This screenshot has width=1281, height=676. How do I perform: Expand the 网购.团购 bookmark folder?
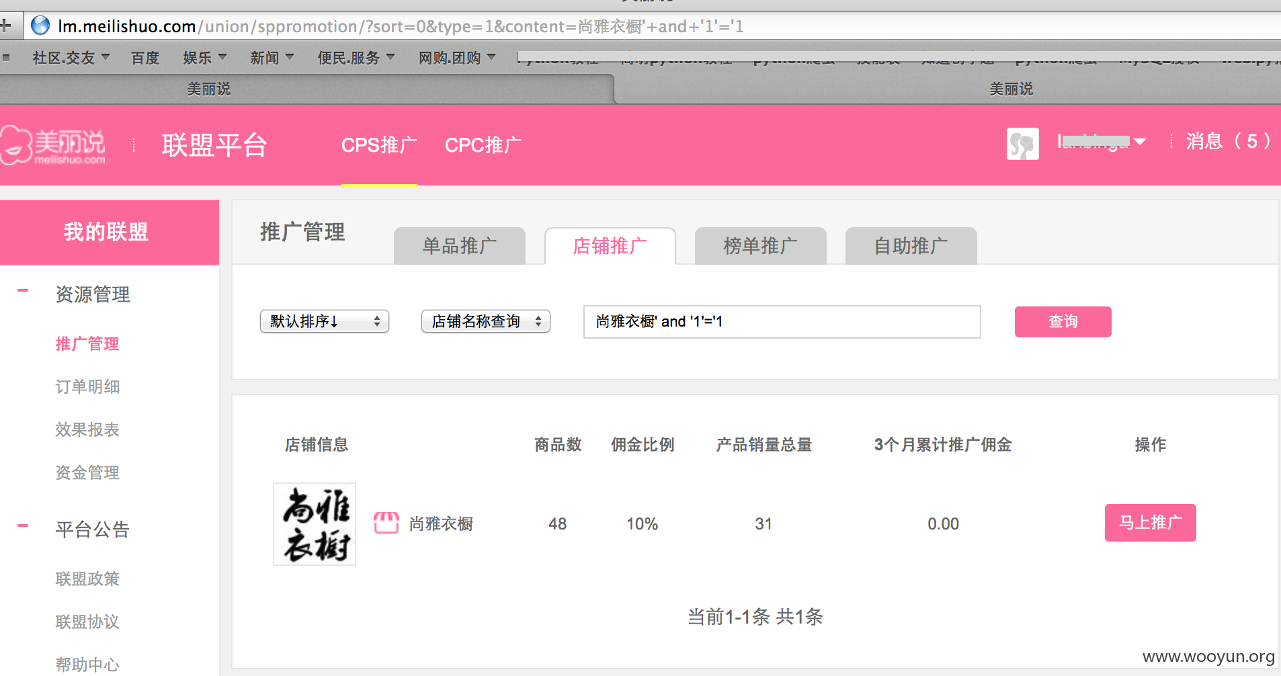[x=457, y=58]
